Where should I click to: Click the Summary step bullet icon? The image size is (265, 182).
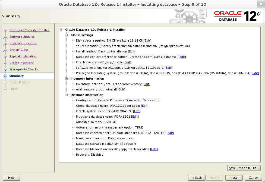pos(5,76)
